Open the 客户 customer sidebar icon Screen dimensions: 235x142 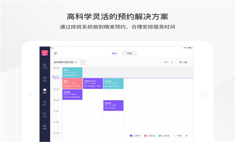(45, 103)
